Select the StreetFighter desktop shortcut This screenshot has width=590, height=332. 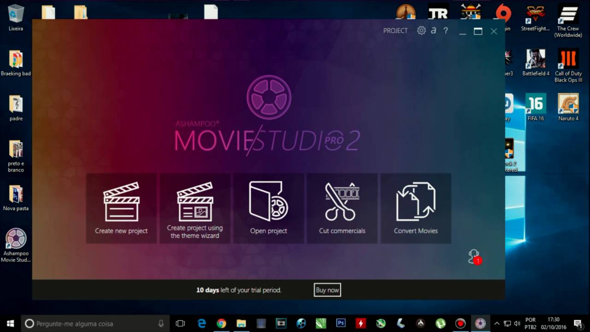[535, 18]
